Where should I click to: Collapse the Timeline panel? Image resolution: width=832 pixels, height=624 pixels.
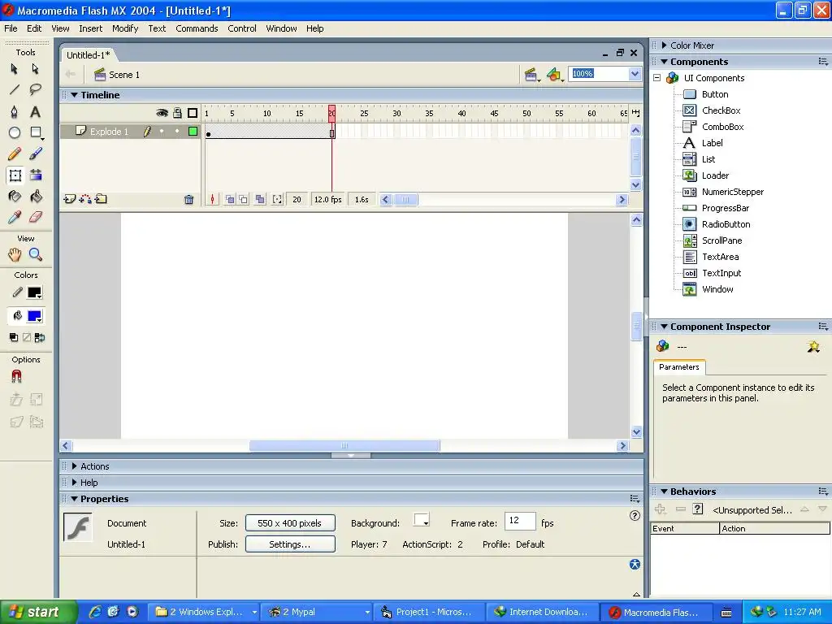74,95
